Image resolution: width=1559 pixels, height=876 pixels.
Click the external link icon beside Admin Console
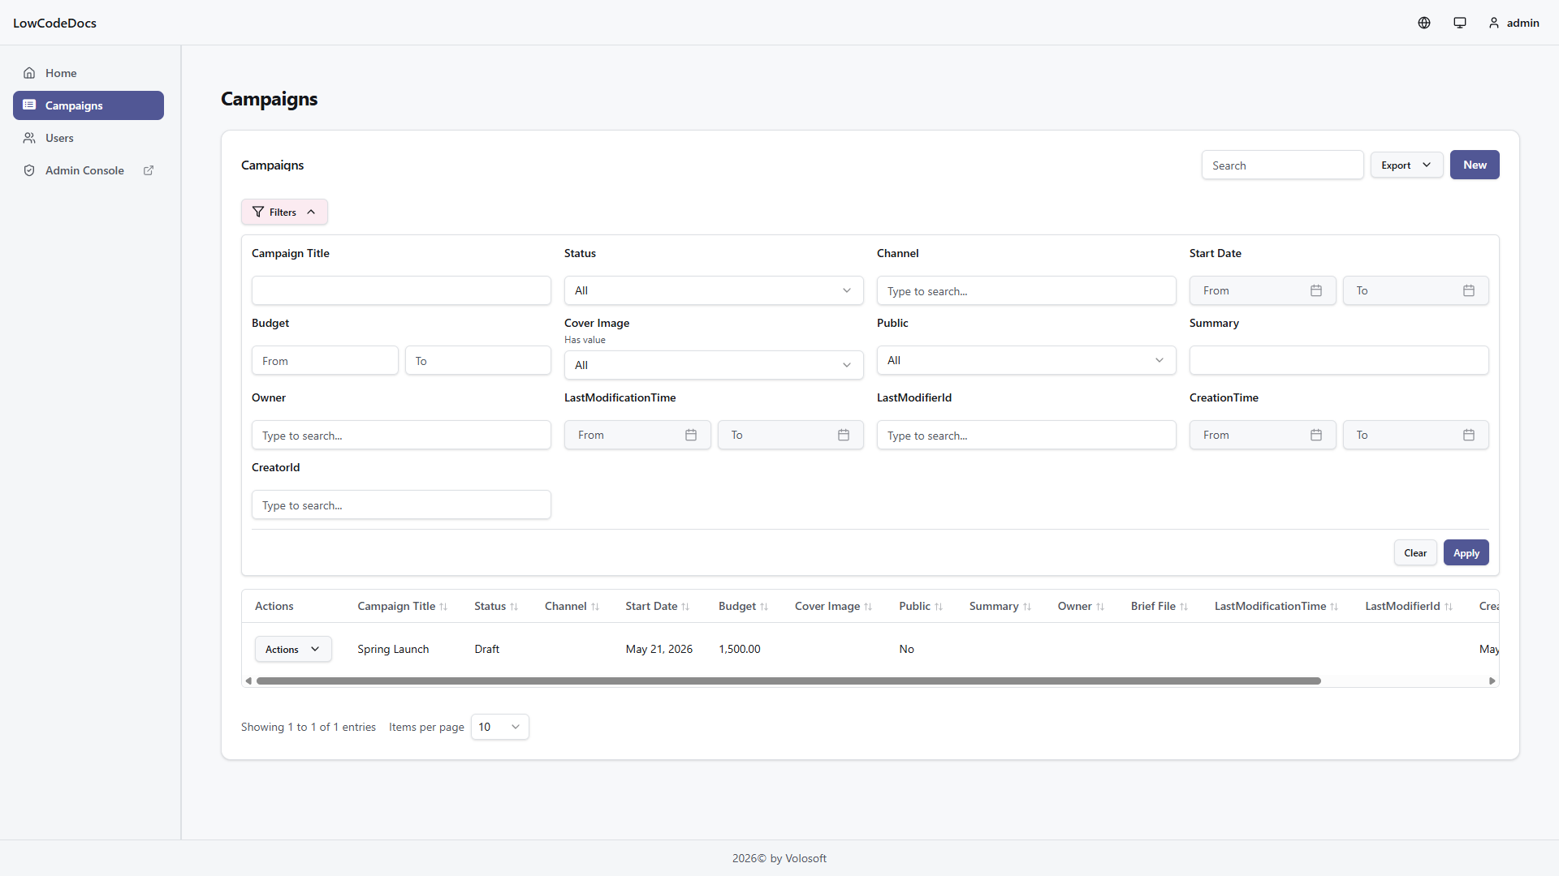[x=149, y=170]
